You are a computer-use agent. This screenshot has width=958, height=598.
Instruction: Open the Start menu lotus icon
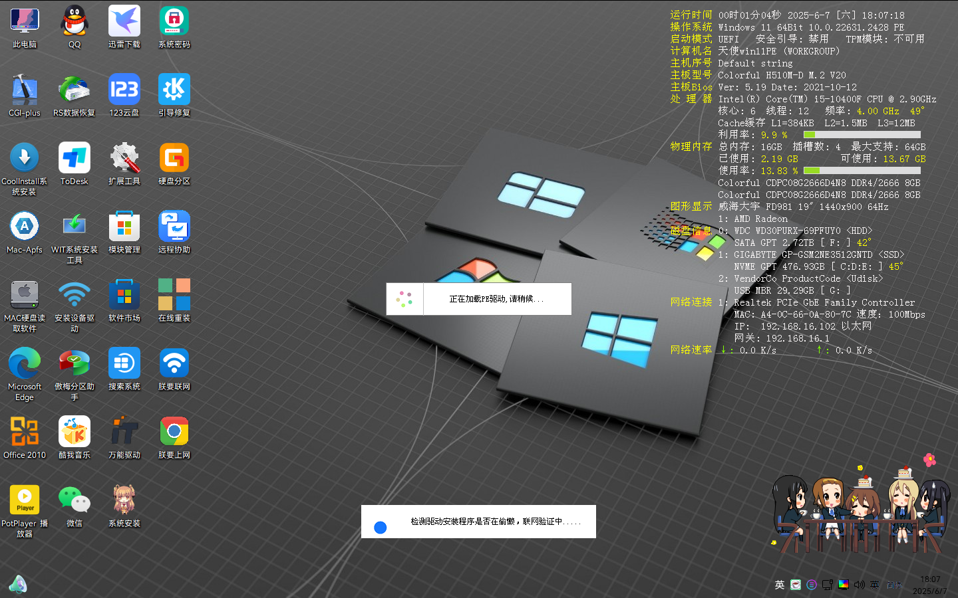pyautogui.click(x=18, y=584)
